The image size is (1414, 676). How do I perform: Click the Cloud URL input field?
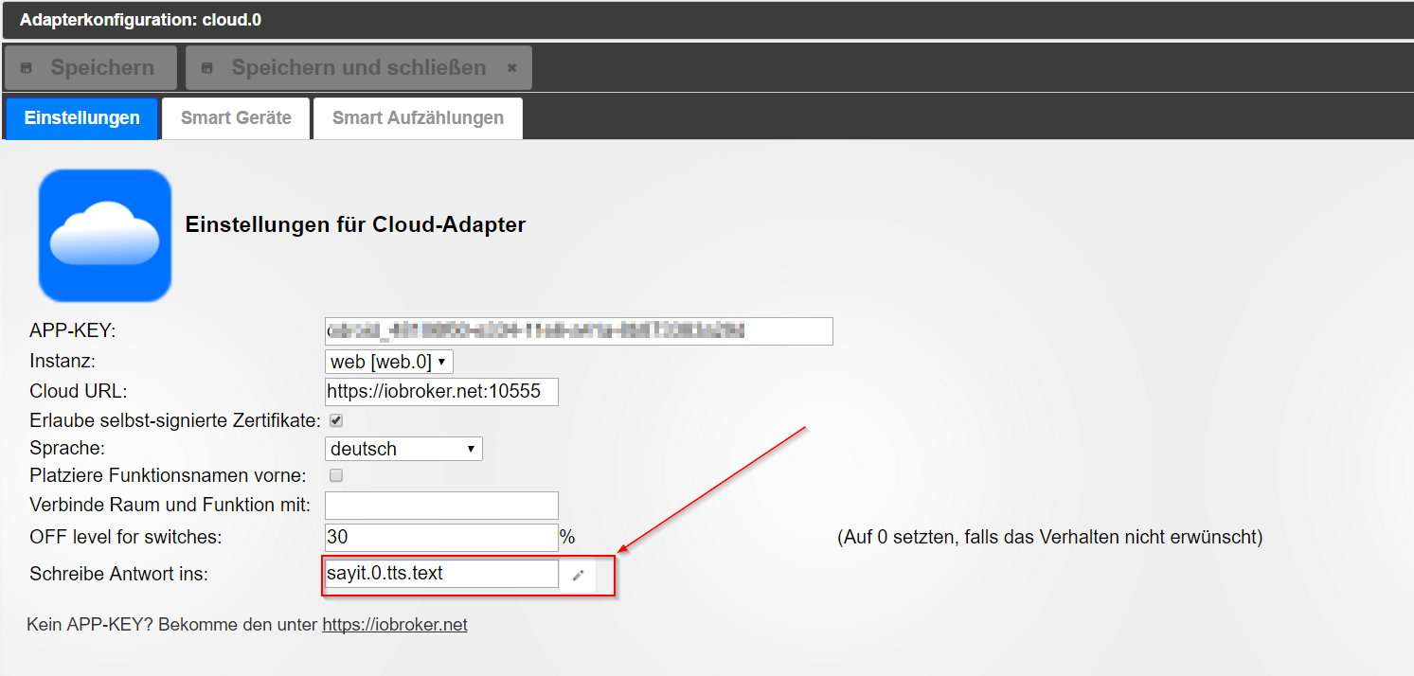(441, 392)
